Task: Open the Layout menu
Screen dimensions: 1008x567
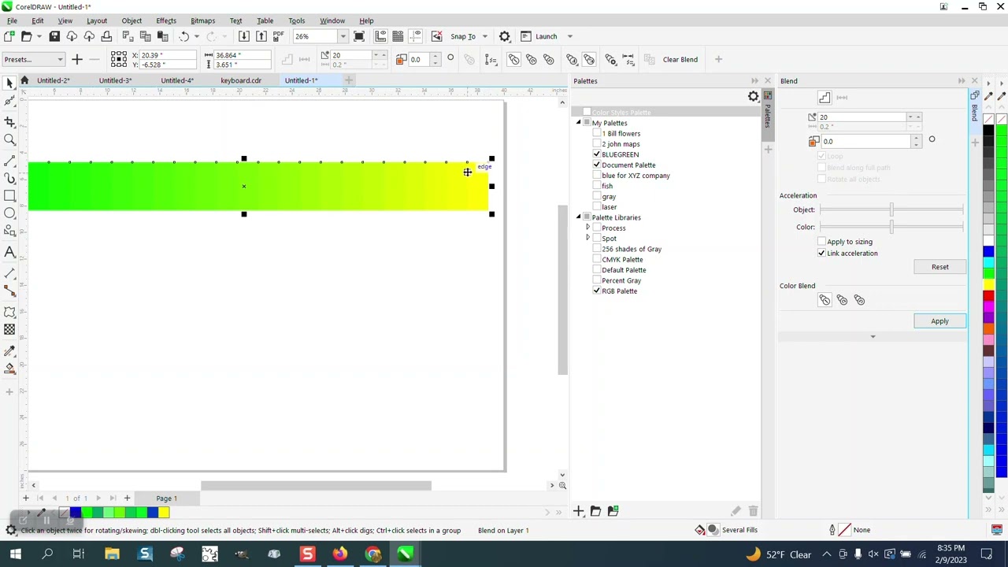Action: click(x=97, y=20)
